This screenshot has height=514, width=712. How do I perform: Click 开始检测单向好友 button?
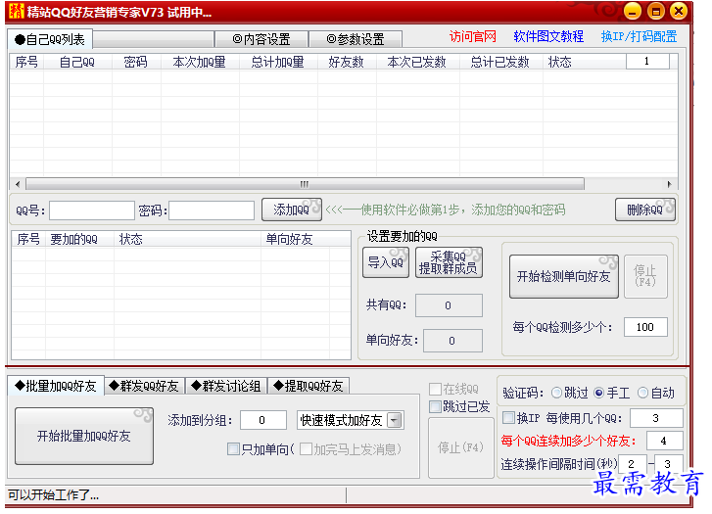coord(563,276)
